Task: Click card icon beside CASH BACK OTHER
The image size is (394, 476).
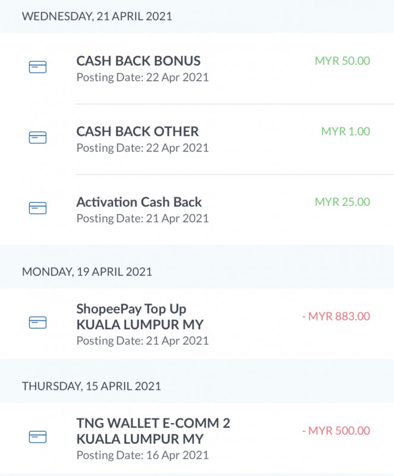Action: [x=37, y=138]
